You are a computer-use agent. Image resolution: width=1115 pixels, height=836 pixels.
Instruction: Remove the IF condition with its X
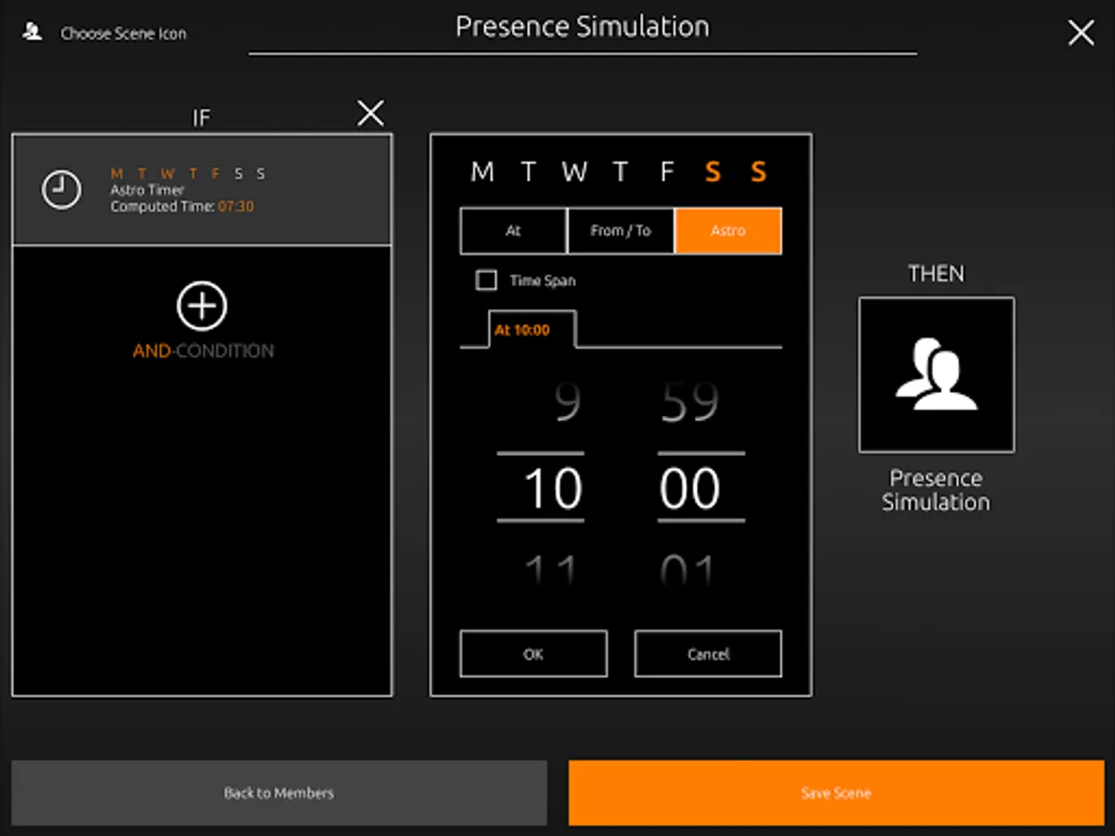click(x=371, y=113)
